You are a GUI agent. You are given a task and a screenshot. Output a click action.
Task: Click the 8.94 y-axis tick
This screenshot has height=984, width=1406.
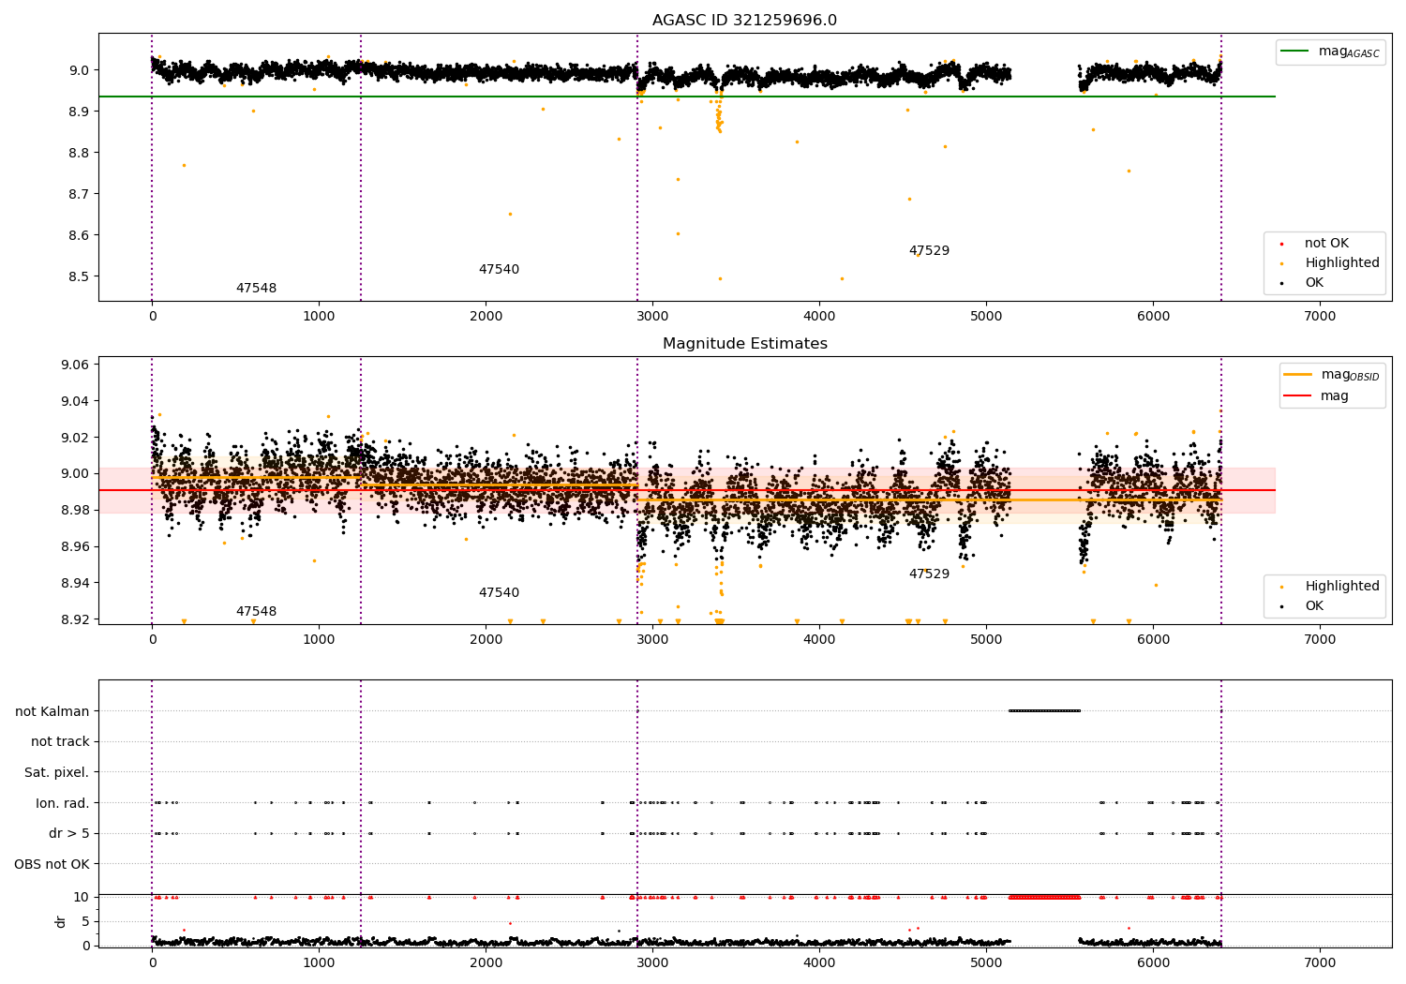[x=75, y=583]
